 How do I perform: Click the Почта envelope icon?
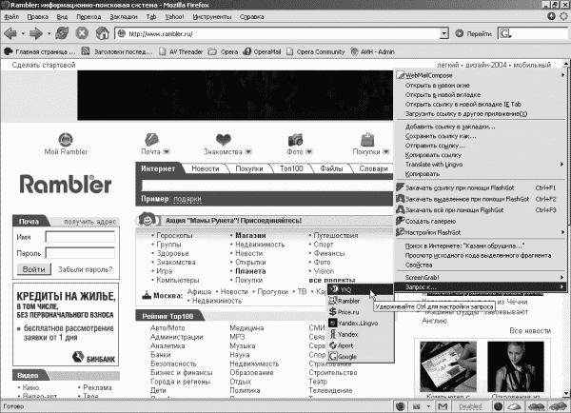coord(151,140)
